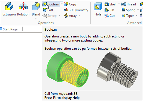Select the Shell command
This screenshot has height=101, width=143.
click(x=110, y=4)
